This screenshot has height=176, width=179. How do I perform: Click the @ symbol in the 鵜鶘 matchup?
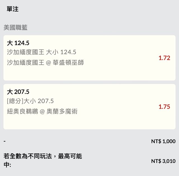[42, 111]
